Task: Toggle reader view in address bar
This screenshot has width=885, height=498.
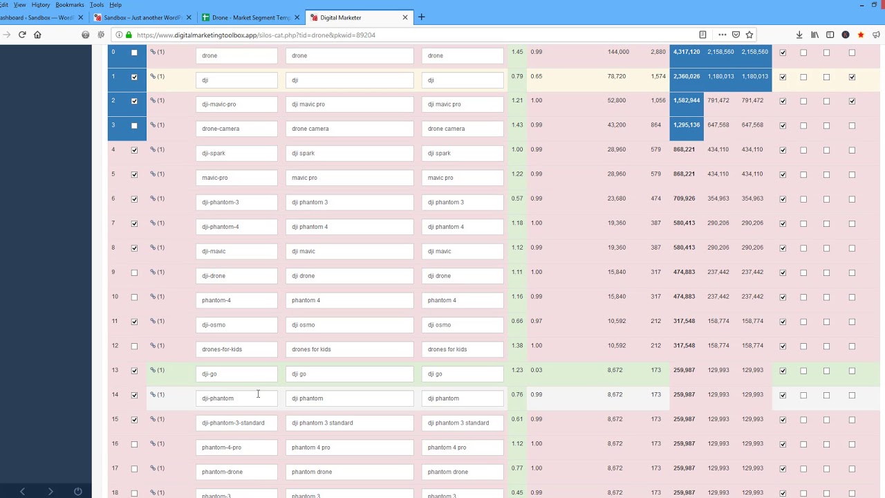Action: coord(702,35)
